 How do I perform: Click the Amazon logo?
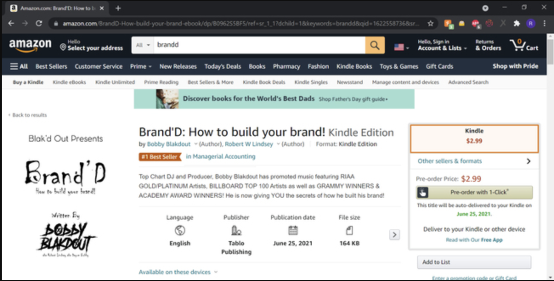(x=30, y=45)
